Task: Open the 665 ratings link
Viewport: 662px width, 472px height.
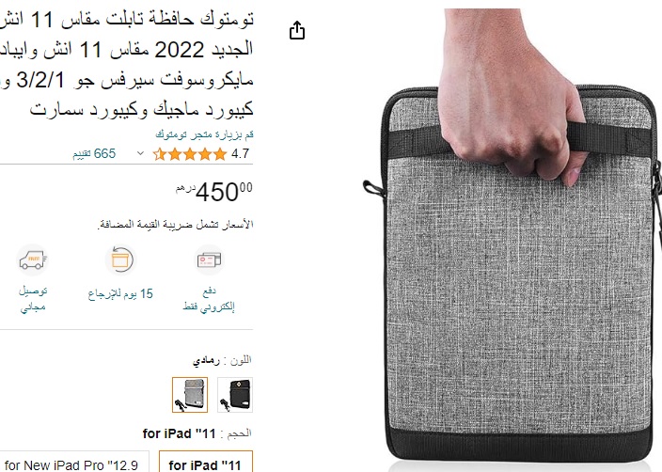Action: pyautogui.click(x=94, y=153)
